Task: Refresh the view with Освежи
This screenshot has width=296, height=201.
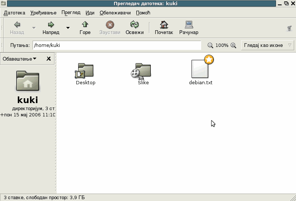Action: coord(134,28)
